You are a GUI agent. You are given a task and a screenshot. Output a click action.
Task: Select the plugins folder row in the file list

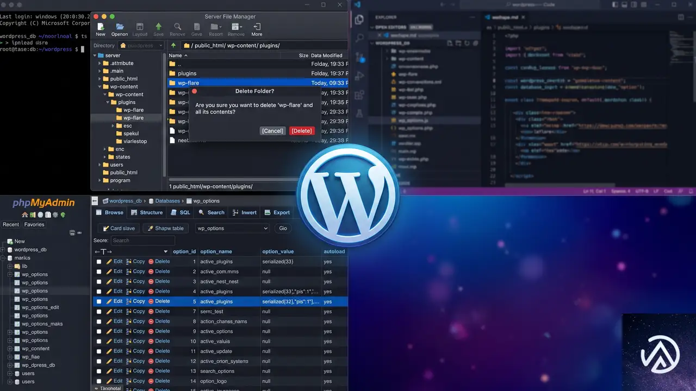pyautogui.click(x=257, y=73)
